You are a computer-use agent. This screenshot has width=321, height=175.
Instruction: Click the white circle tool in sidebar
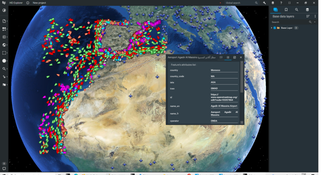[x=4, y=61]
